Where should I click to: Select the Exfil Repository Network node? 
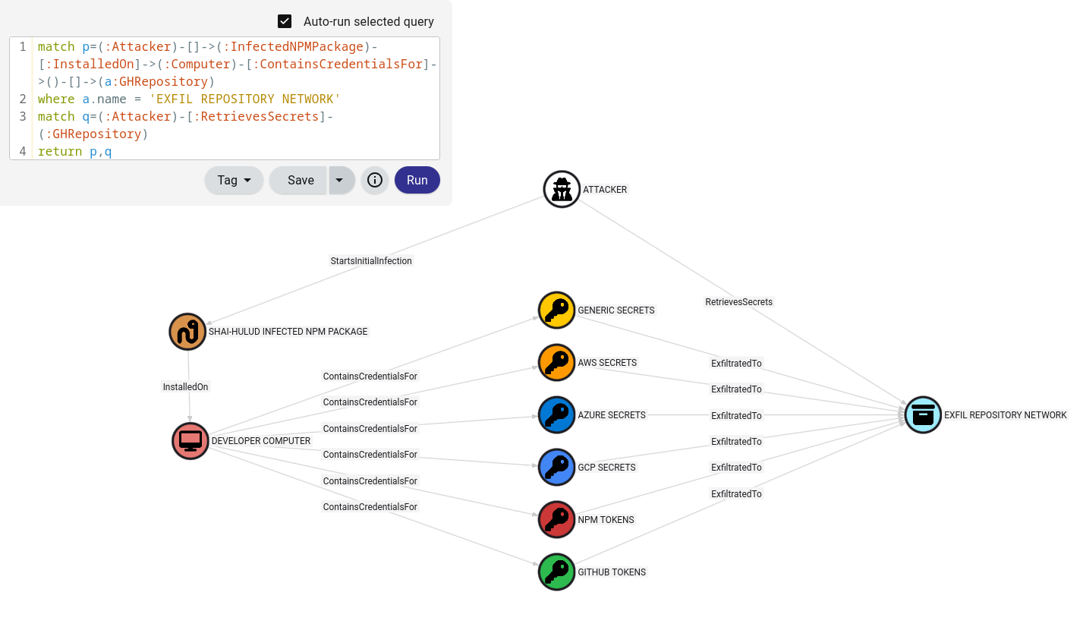pos(923,415)
